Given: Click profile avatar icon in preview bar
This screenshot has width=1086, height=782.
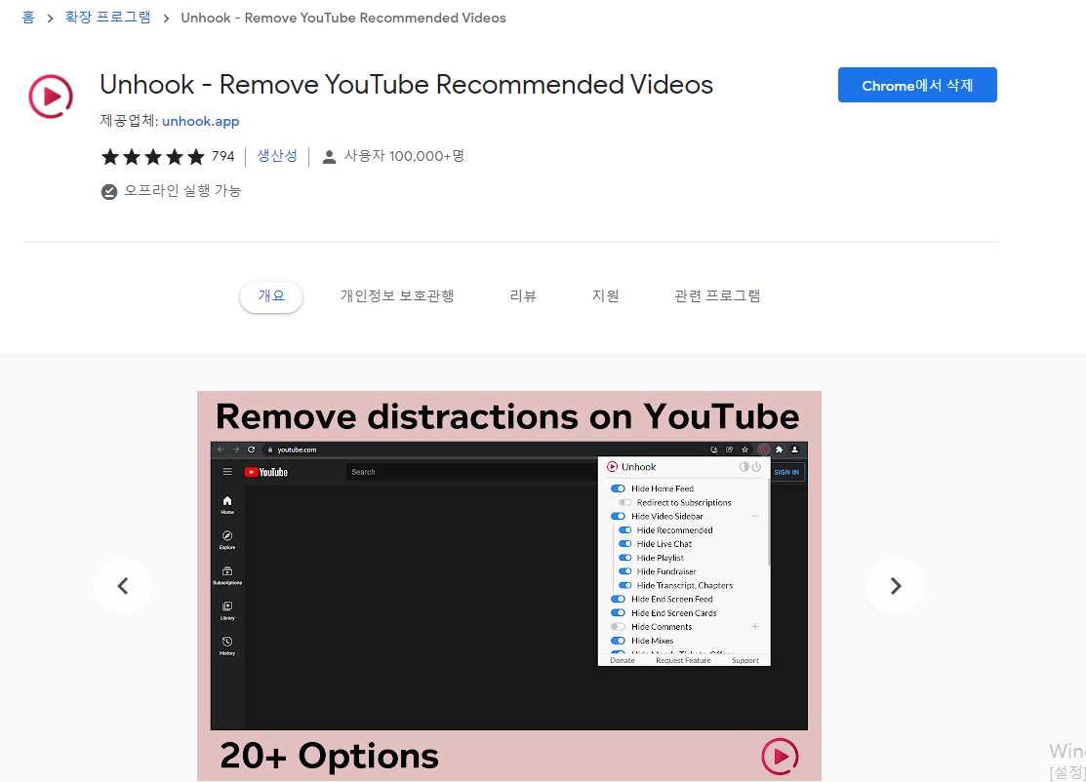Looking at the screenshot, I should click(794, 450).
